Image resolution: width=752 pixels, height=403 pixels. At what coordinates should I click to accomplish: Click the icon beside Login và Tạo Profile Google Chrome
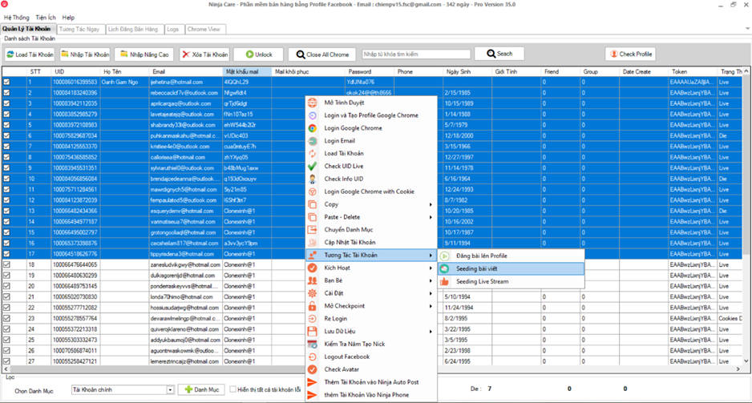(312, 115)
